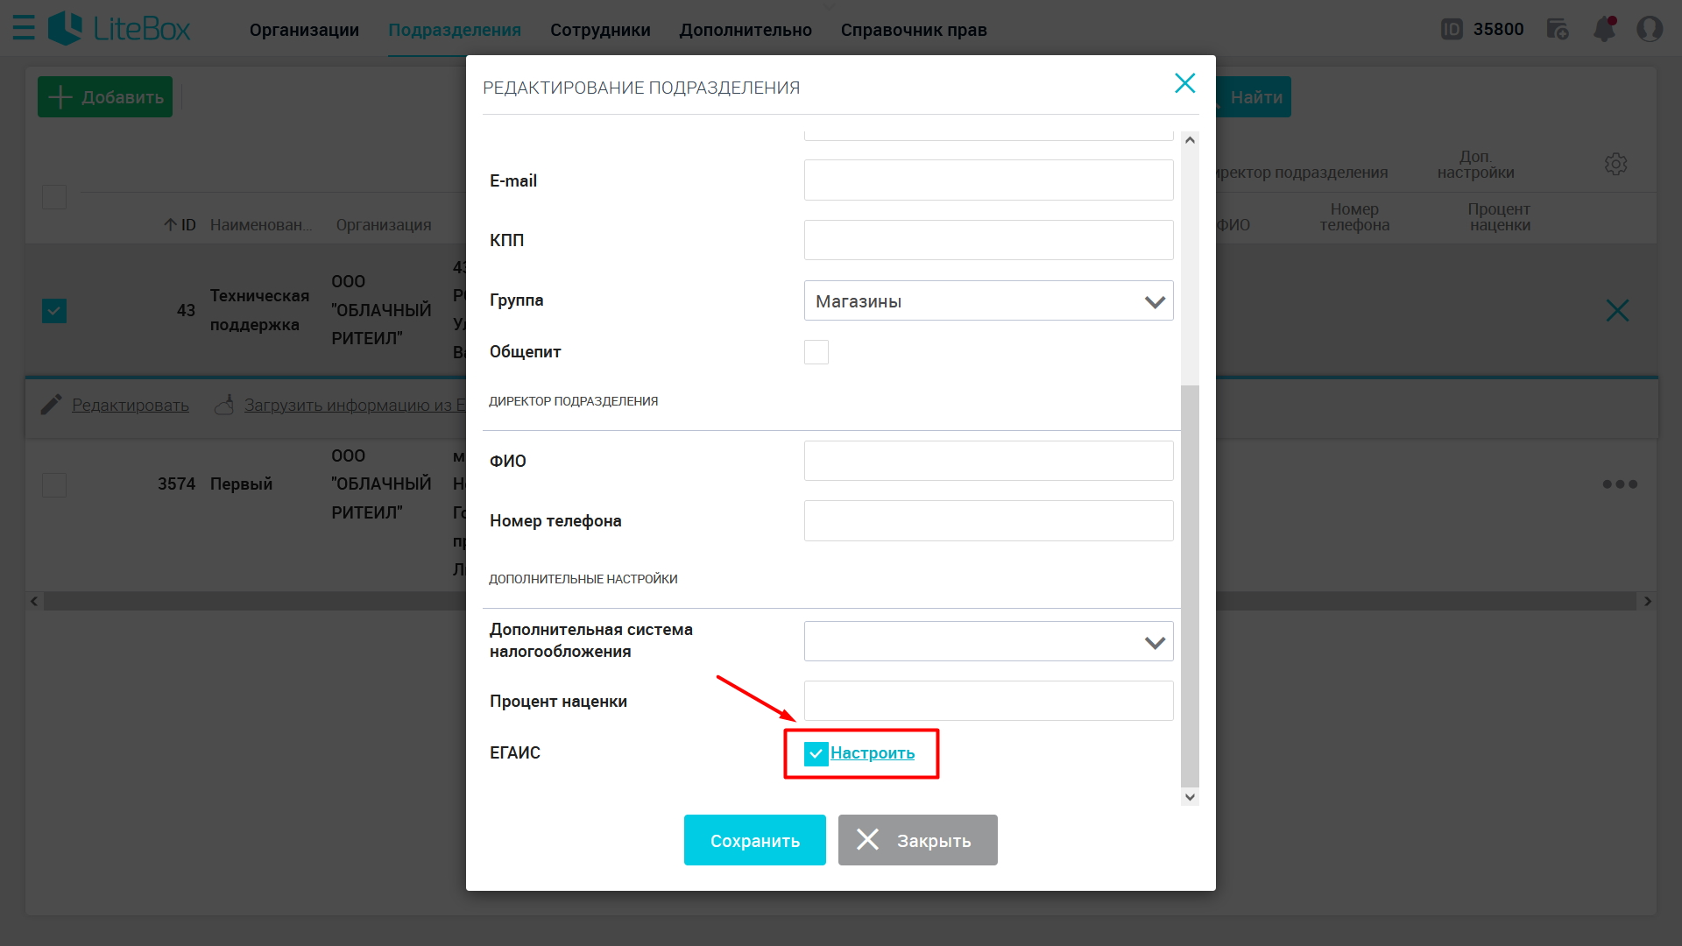1682x946 pixels.
Task: Open the Справочник прав tab
Action: (x=914, y=30)
